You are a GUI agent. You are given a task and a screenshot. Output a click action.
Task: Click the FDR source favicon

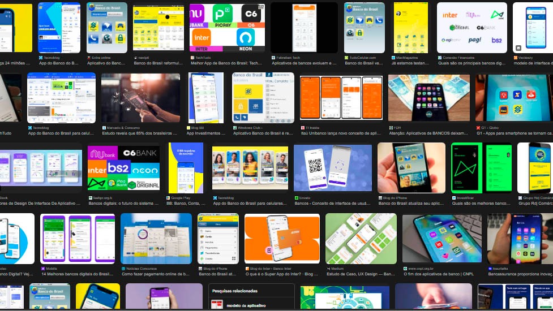[x=391, y=128]
